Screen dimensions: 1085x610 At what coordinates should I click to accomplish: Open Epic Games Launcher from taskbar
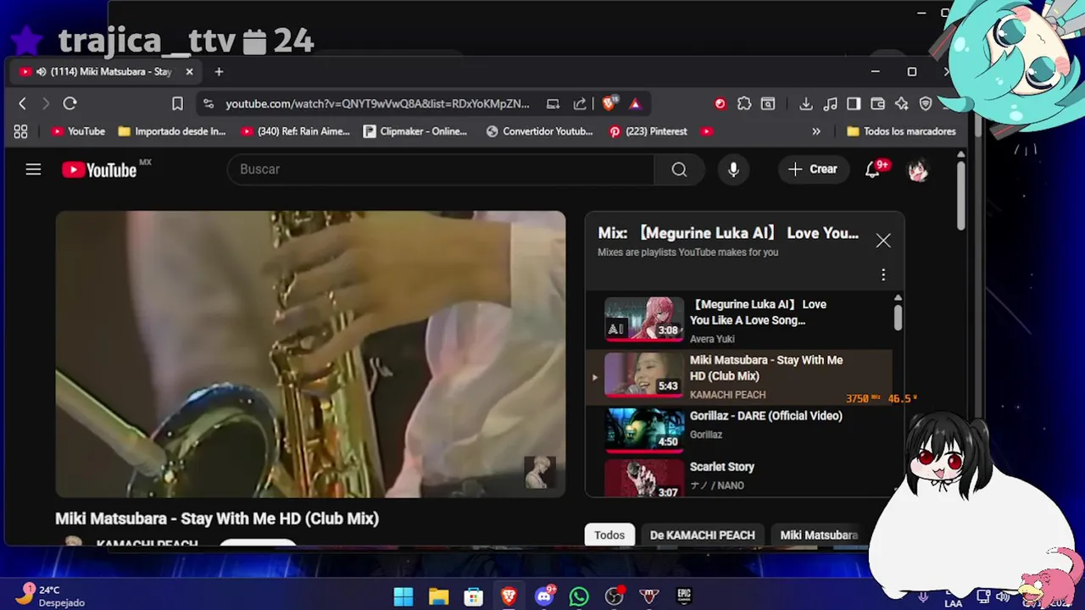(684, 596)
